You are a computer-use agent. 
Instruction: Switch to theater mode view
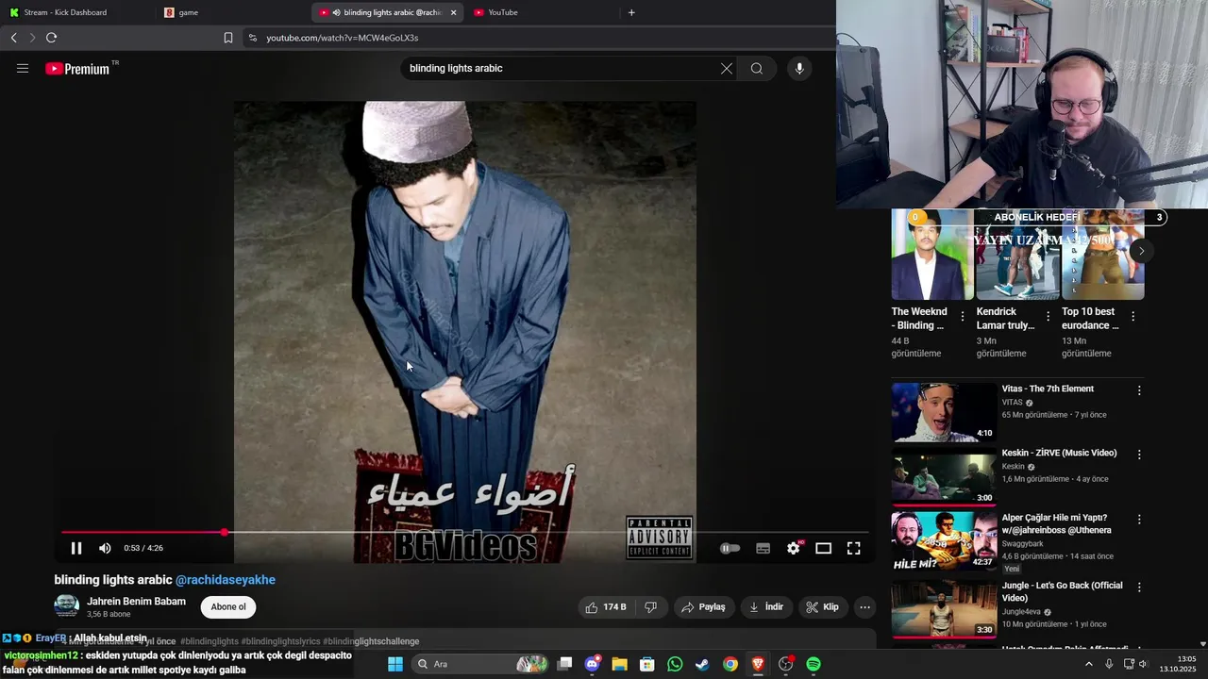tap(824, 548)
